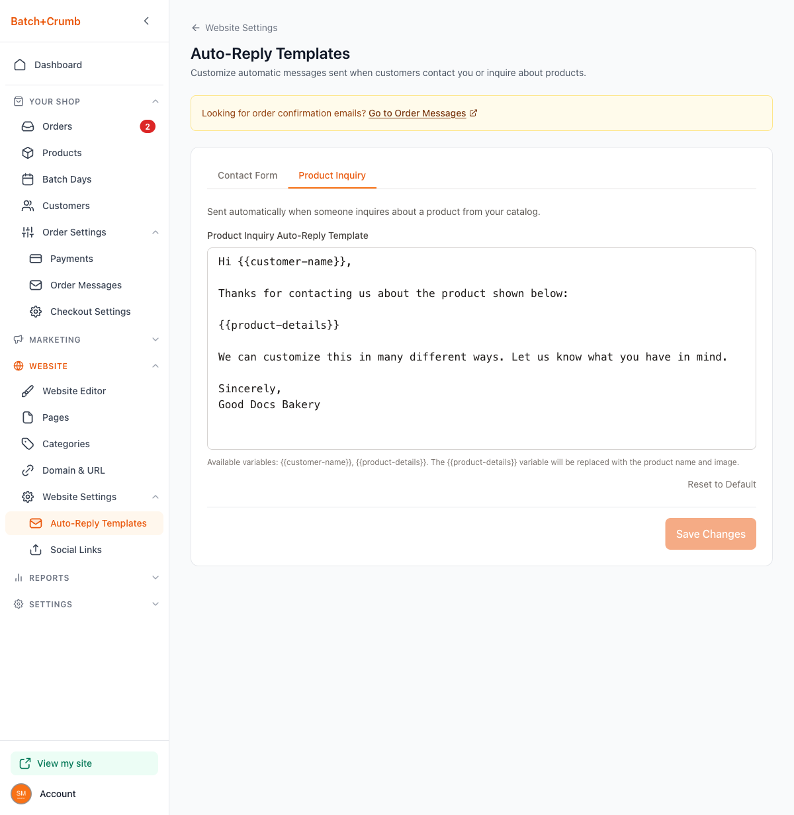794x815 pixels.
Task: Click the Categories tag icon
Action: click(x=28, y=444)
